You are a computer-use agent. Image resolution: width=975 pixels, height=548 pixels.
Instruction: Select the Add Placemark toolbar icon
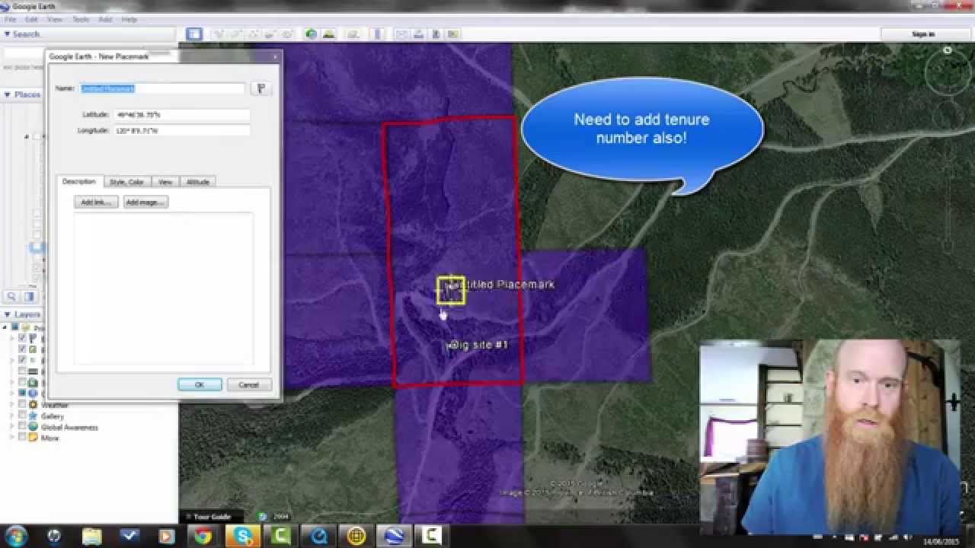coord(220,34)
